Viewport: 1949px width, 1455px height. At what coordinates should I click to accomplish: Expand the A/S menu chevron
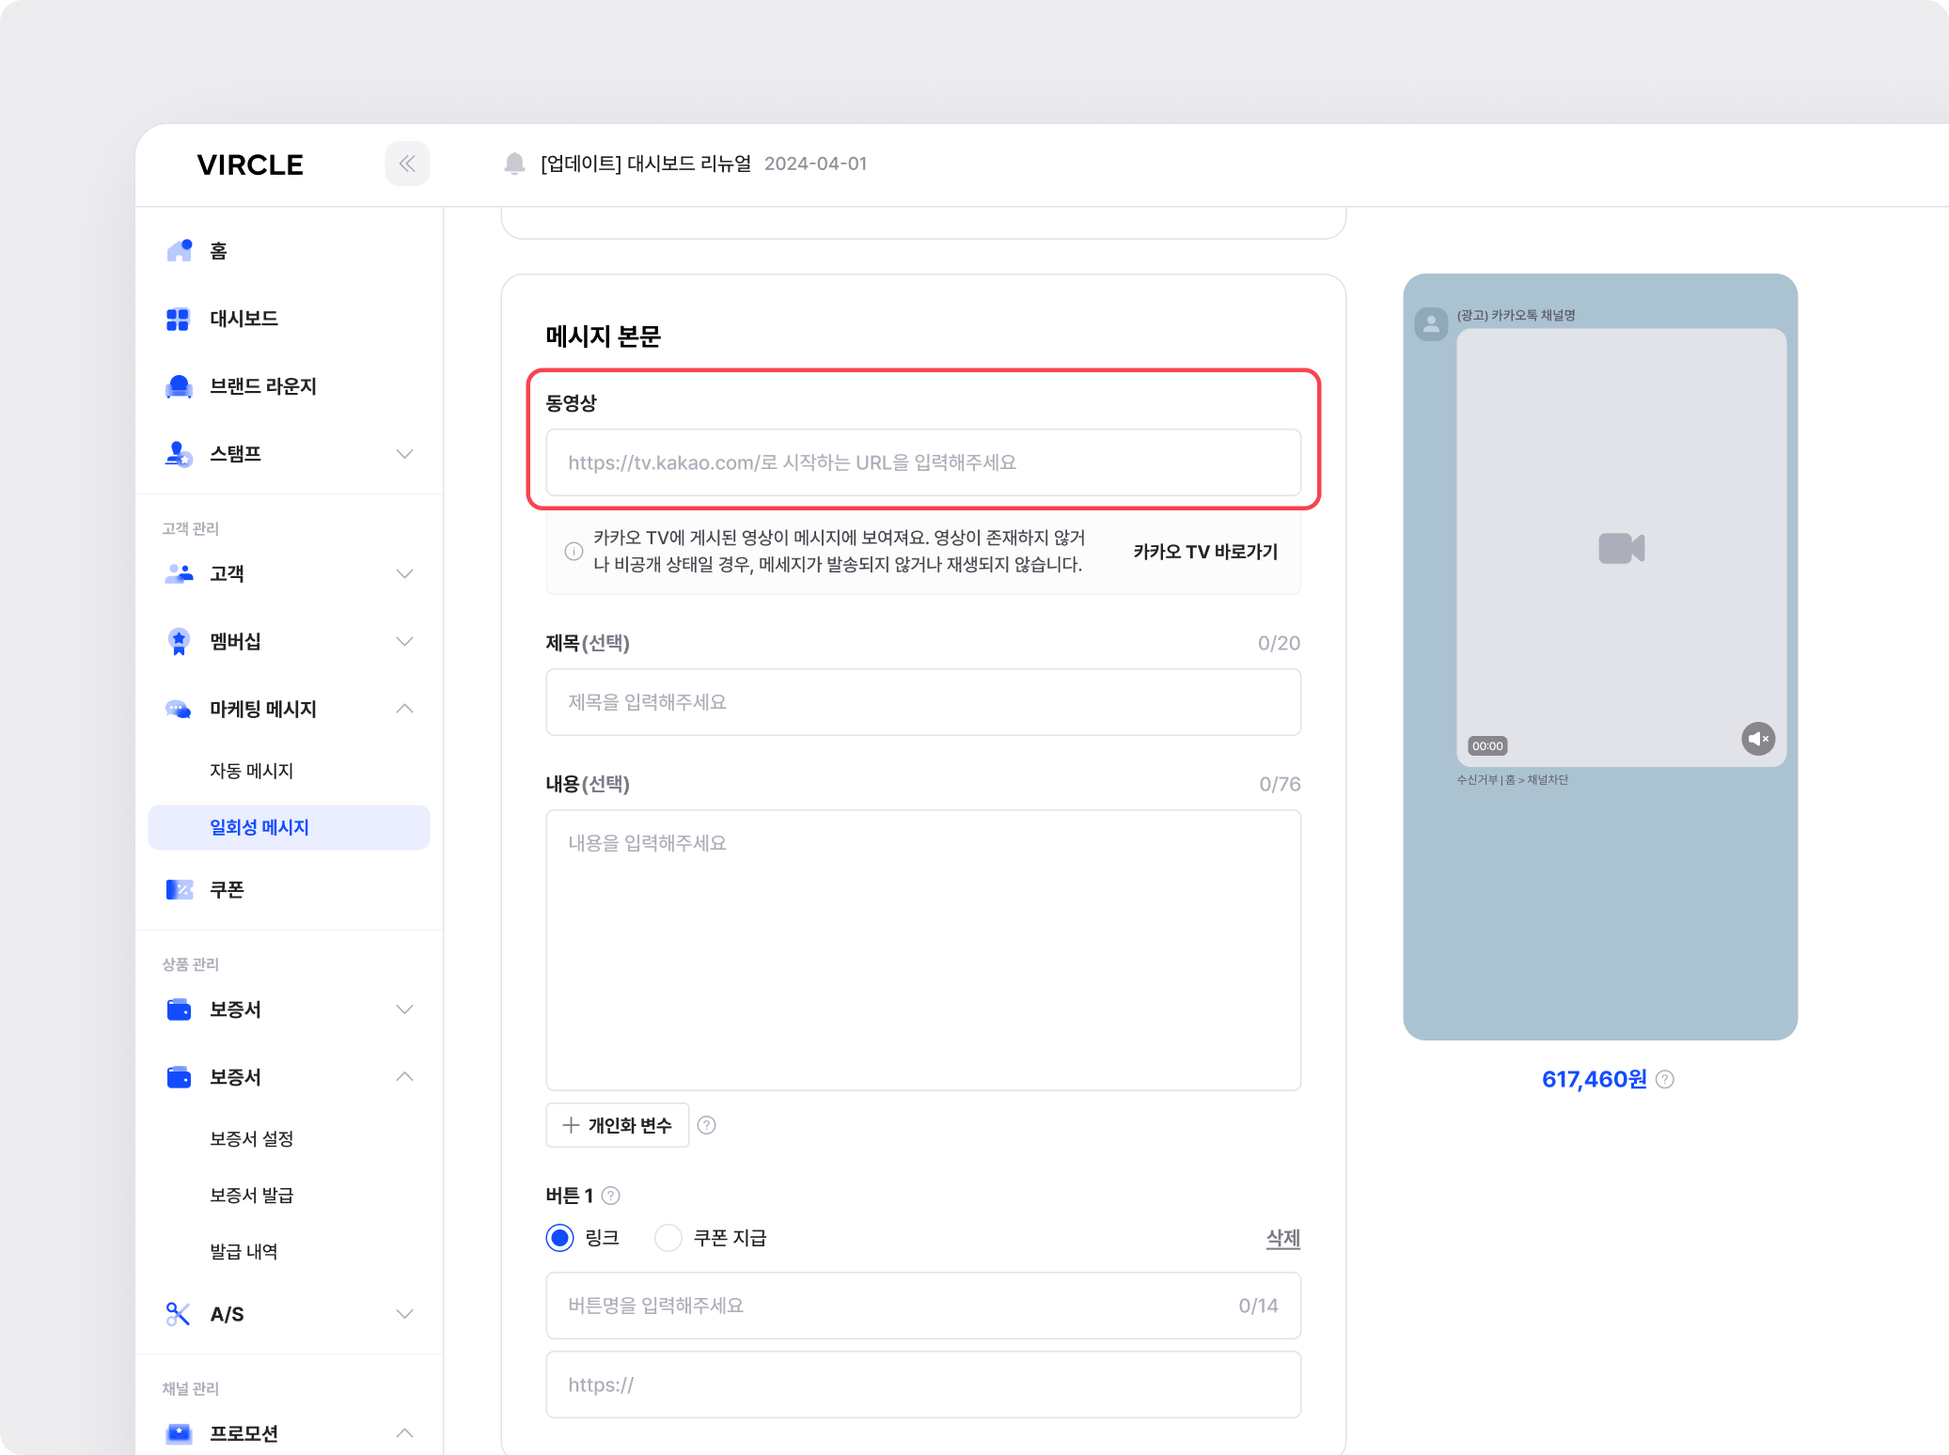pos(404,1314)
